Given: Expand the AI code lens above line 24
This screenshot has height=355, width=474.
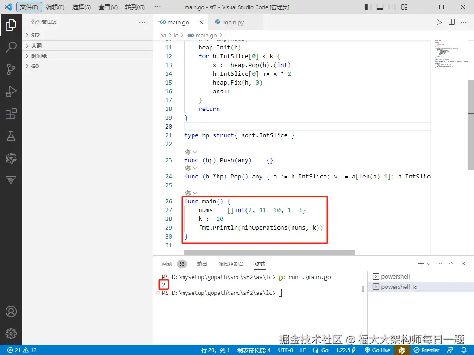Looking at the screenshot, I should tap(191, 168).
